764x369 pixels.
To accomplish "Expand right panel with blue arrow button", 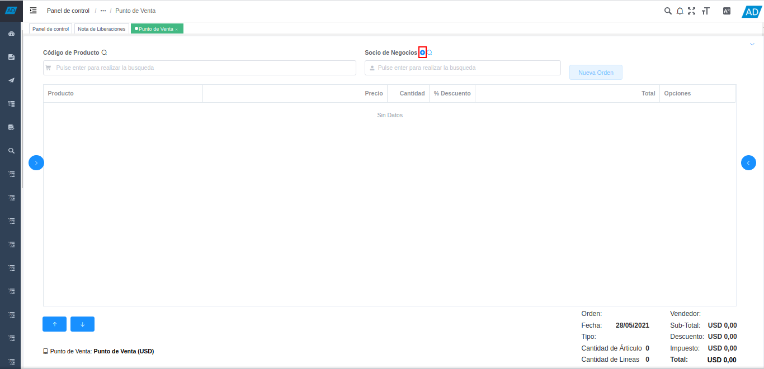I will click(x=748, y=162).
